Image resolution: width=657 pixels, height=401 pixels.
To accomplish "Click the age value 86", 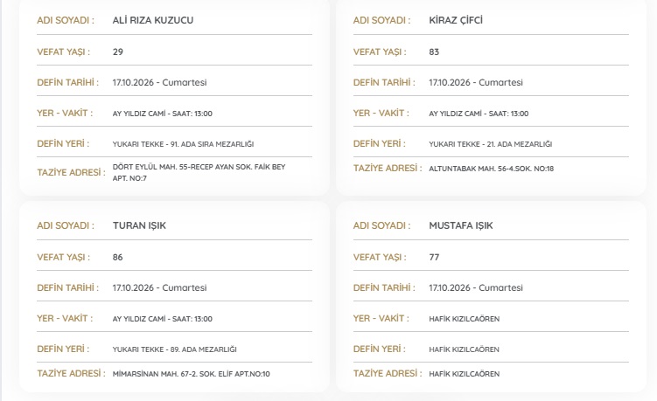I will click(x=118, y=258).
